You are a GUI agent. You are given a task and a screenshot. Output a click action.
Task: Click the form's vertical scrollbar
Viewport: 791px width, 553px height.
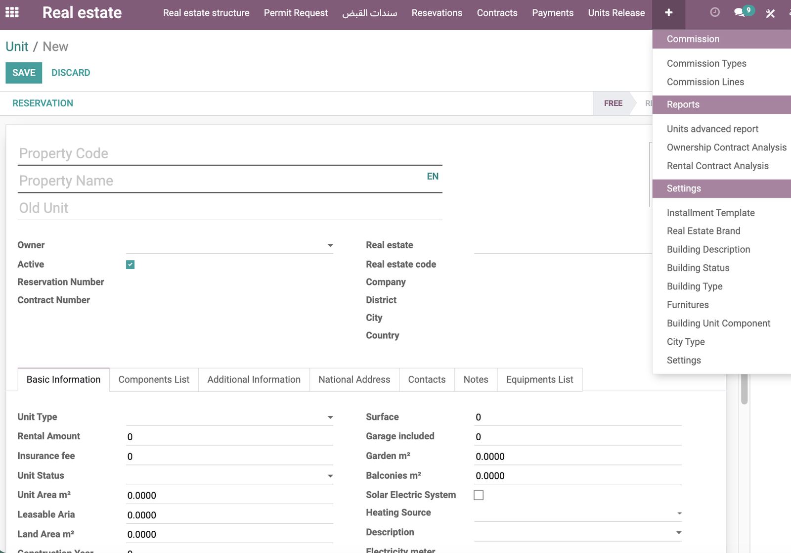tap(744, 389)
